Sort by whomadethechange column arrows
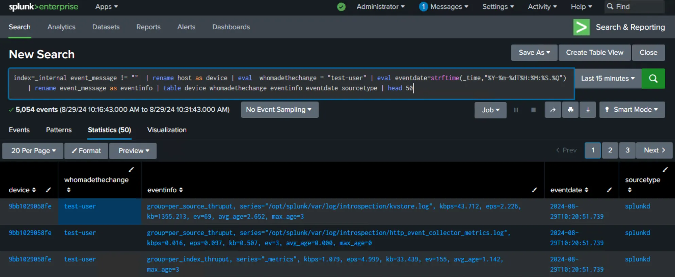Screen dimensions: 675x277 [69, 190]
